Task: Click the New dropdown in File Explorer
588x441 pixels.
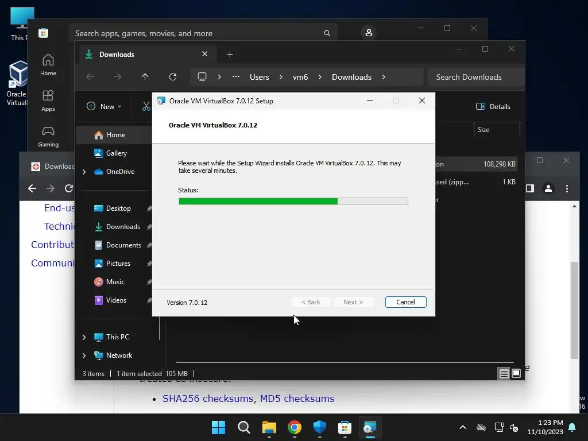Action: [x=104, y=106]
